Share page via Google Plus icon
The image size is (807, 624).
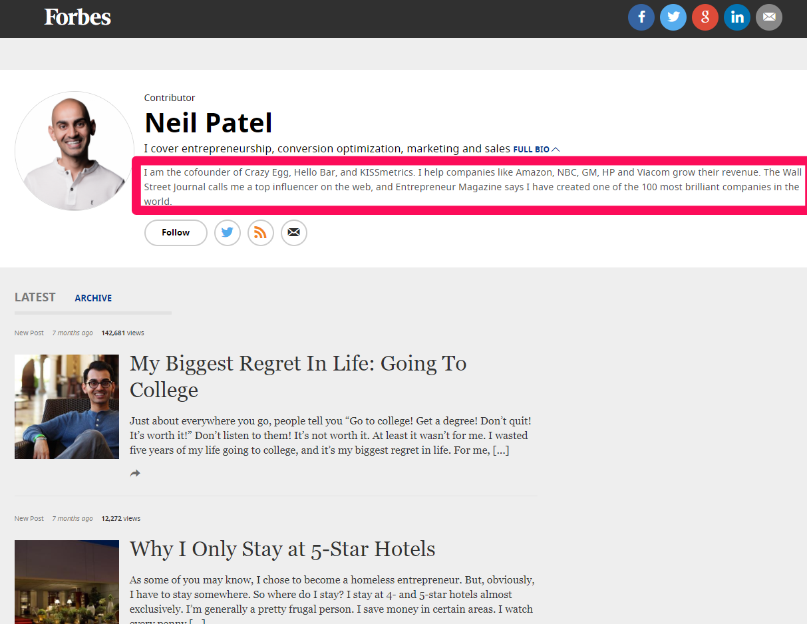705,17
